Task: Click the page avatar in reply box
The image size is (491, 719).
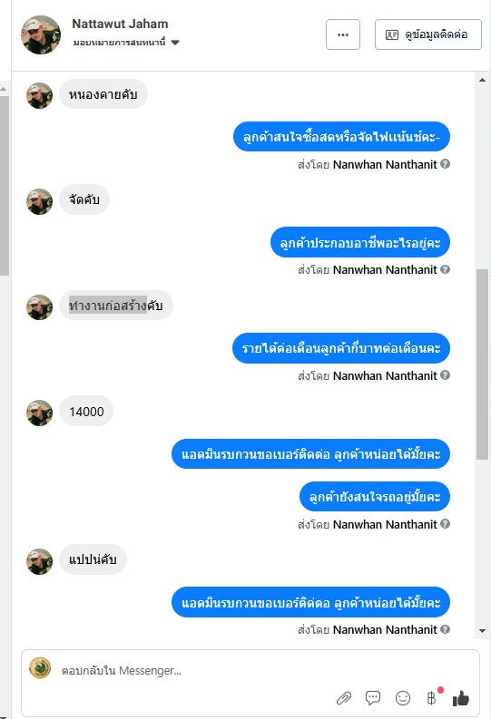Action: [x=40, y=668]
